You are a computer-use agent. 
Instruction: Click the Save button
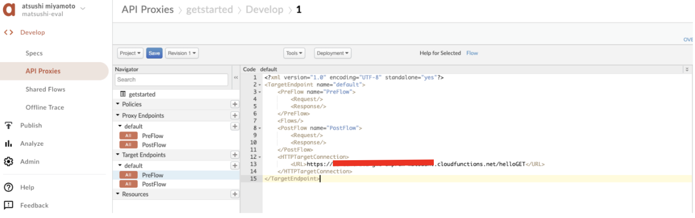pyautogui.click(x=154, y=53)
